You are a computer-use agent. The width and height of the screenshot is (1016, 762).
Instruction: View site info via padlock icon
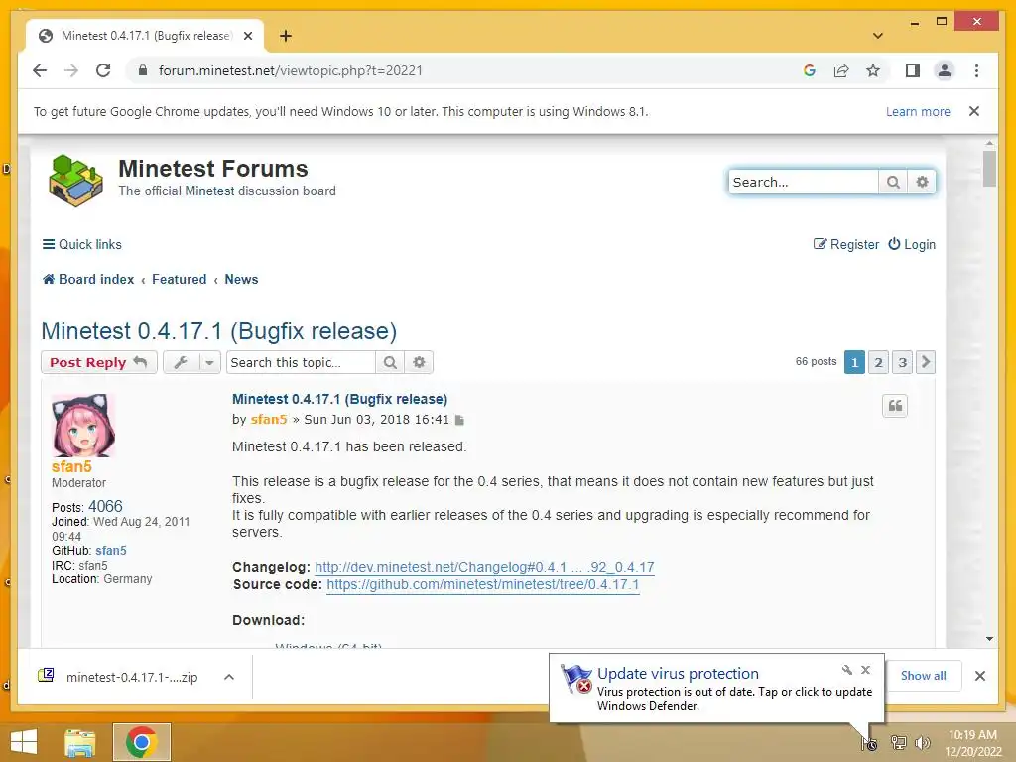pyautogui.click(x=143, y=70)
